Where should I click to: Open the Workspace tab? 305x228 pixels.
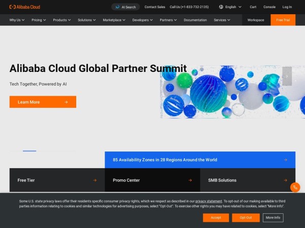coord(256,20)
